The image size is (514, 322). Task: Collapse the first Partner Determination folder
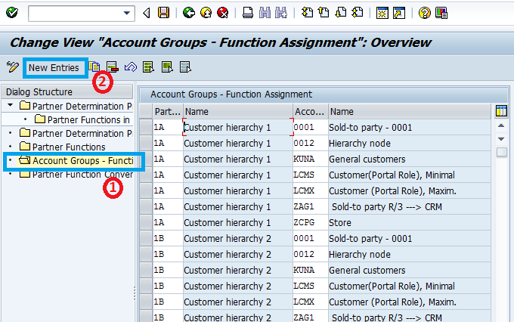pyautogui.click(x=11, y=105)
